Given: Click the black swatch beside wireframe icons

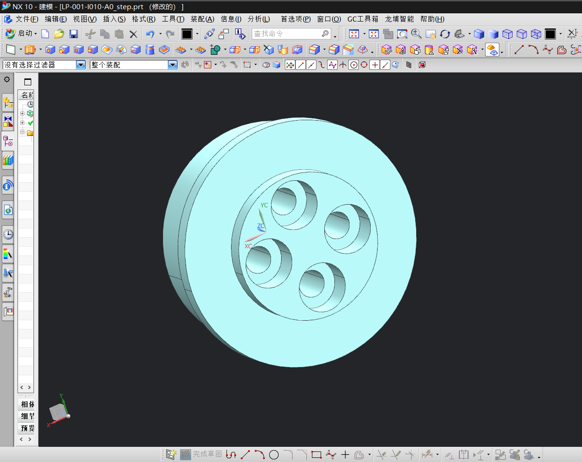Looking at the screenshot, I should pos(550,34).
